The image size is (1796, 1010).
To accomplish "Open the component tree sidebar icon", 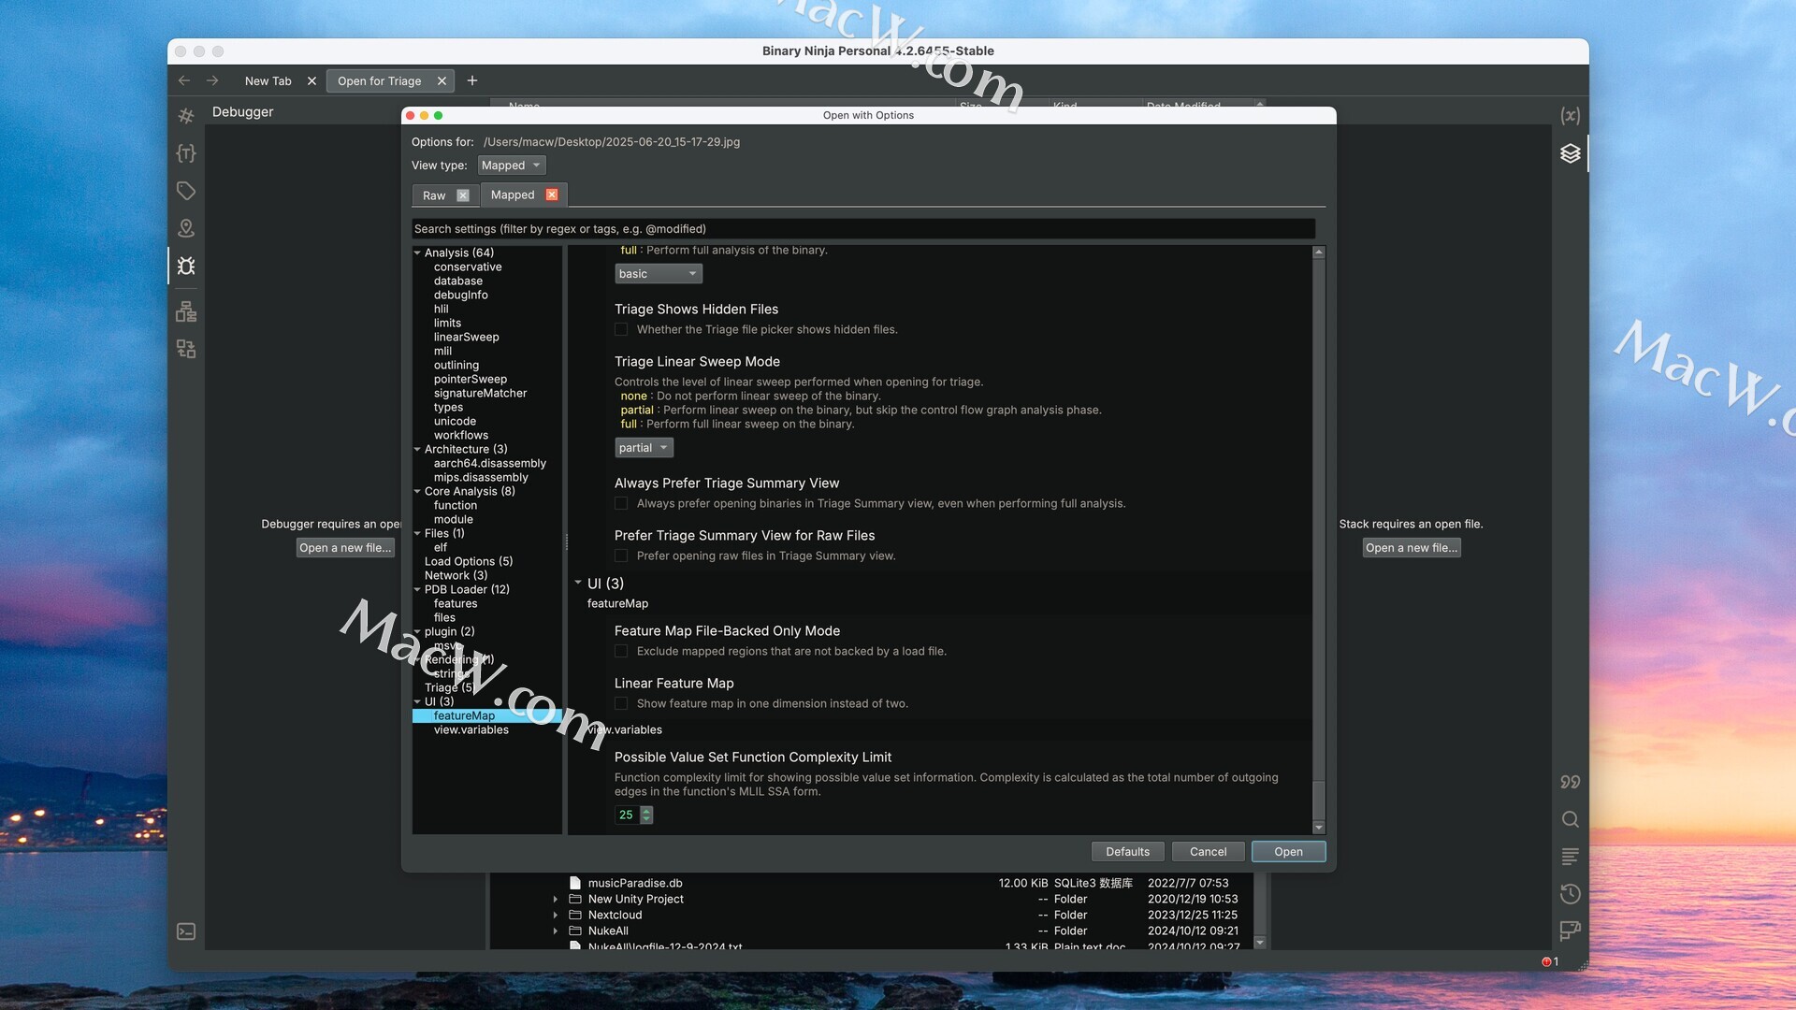I will [x=186, y=349].
